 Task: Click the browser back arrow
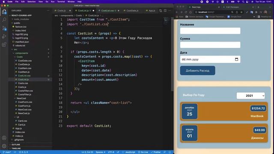177,12
